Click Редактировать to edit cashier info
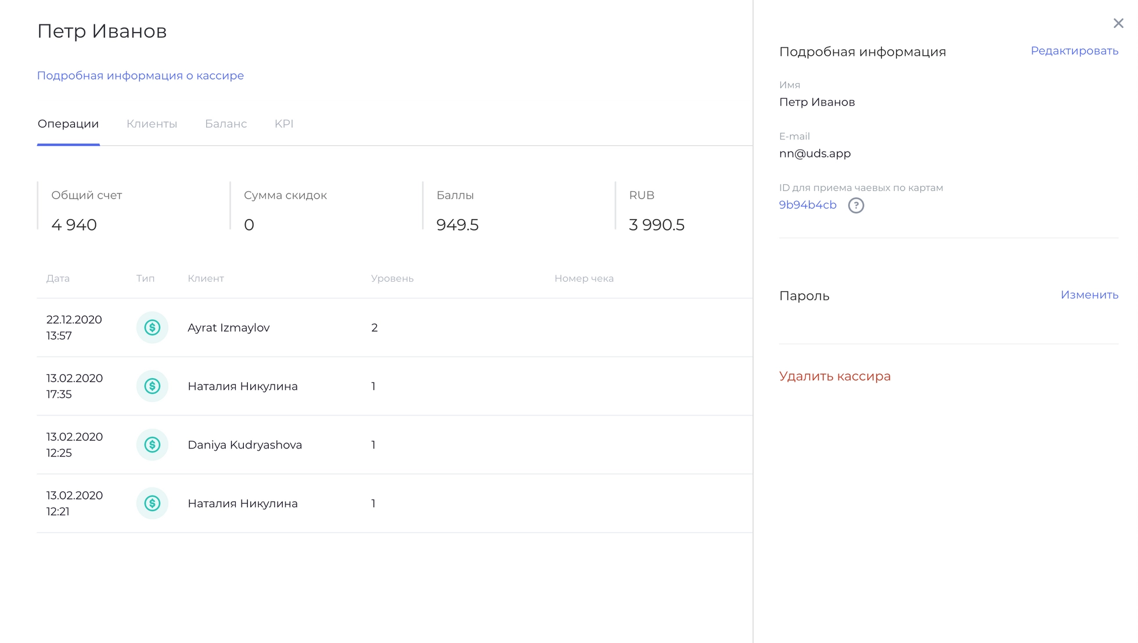The image size is (1138, 643). (x=1074, y=51)
